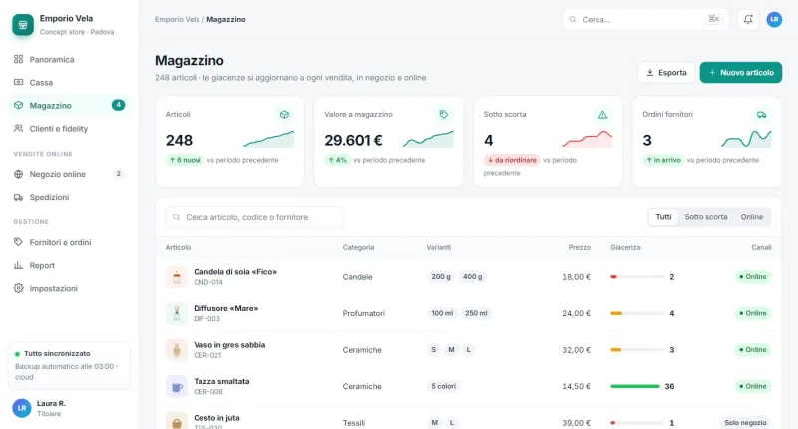Screen dimensions: 798x429
Task: Click the Vaso in gres sabbia thumbnail
Action: point(177,350)
